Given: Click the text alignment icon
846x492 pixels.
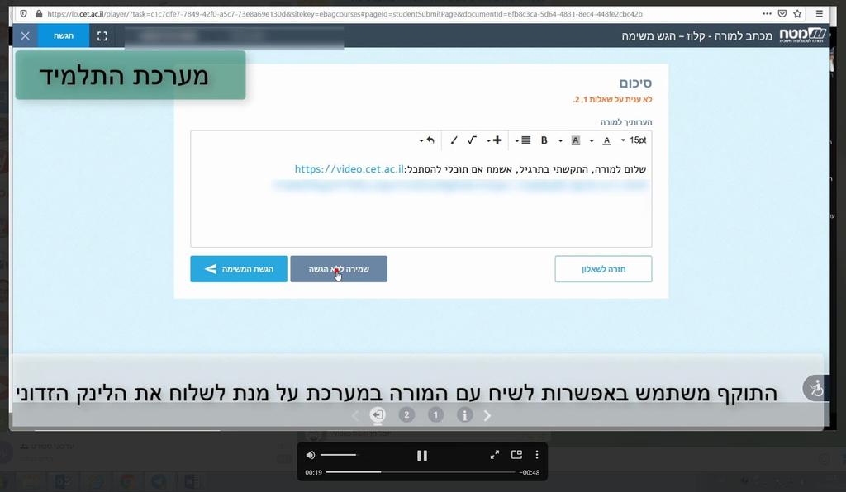Looking at the screenshot, I should (526, 140).
